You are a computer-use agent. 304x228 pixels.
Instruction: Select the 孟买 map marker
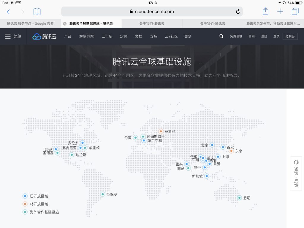tap(186, 164)
